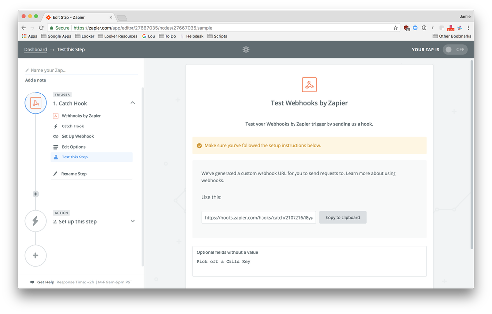Select the Edit Step - Zapier browser tab

[78, 17]
